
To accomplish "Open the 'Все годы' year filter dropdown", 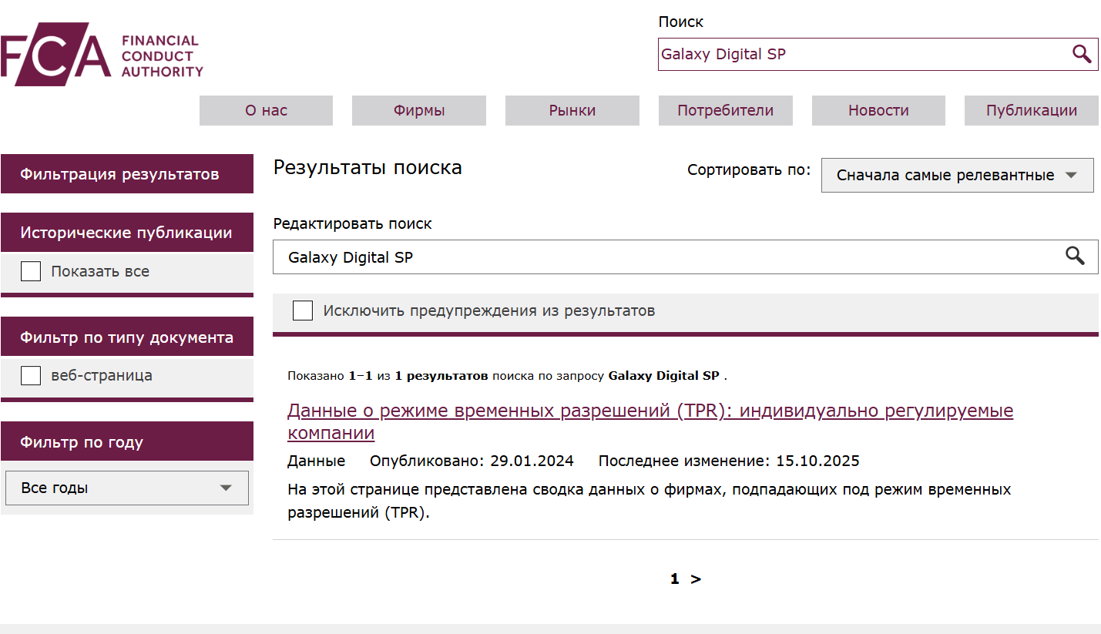I will pos(126,488).
